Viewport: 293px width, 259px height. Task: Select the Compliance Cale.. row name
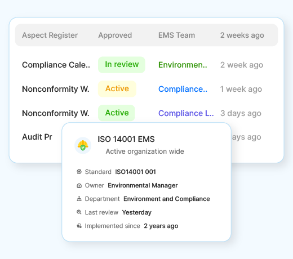(56, 65)
